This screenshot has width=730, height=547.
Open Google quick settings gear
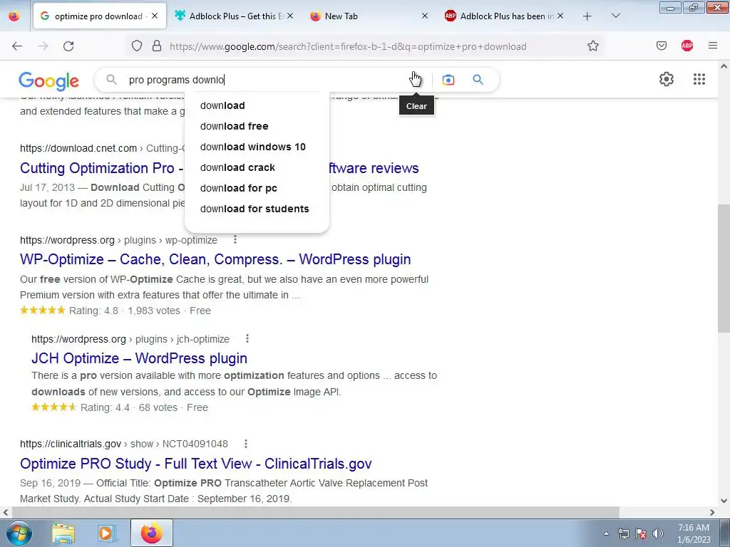667,80
